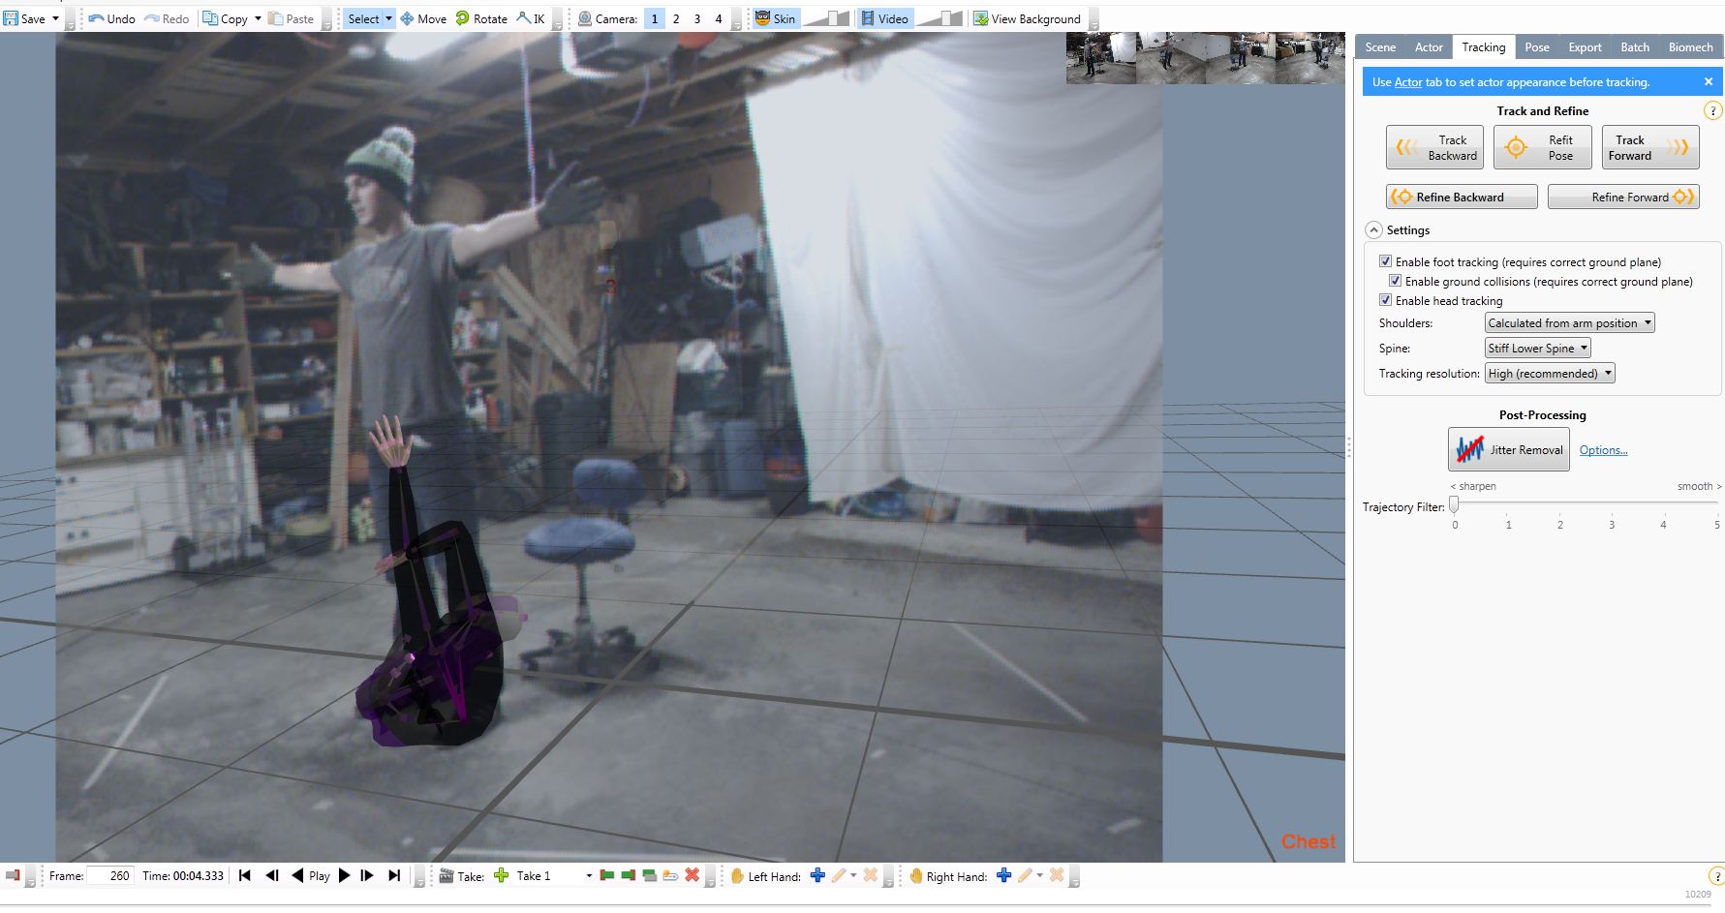Viewport: 1725px width, 913px height.
Task: Jump to the first frame
Action: 245,875
